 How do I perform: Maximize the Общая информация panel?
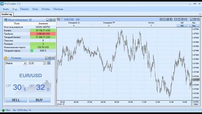tap(51, 20)
